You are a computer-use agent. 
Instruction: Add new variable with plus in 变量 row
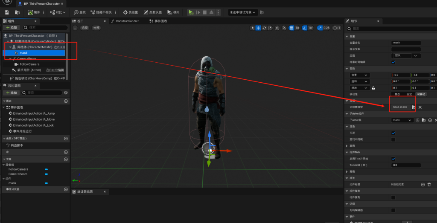pyautogui.click(x=66, y=159)
